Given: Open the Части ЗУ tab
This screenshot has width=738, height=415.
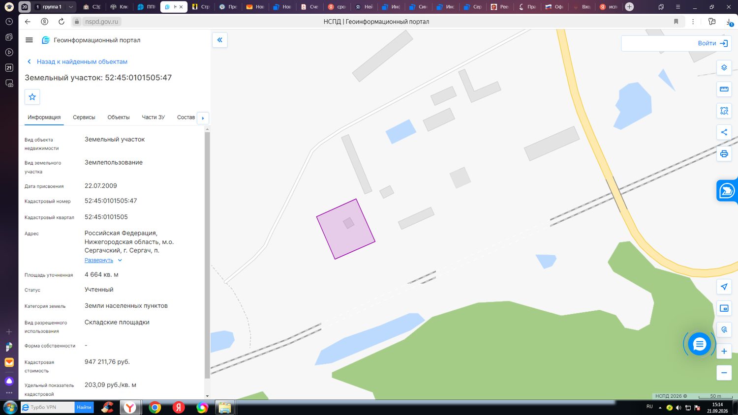Looking at the screenshot, I should pyautogui.click(x=154, y=118).
